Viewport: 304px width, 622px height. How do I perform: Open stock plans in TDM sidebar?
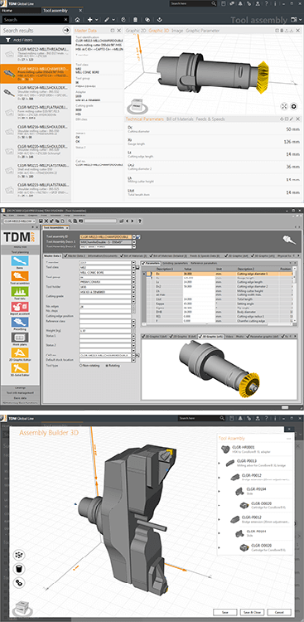pyautogui.click(x=20, y=338)
